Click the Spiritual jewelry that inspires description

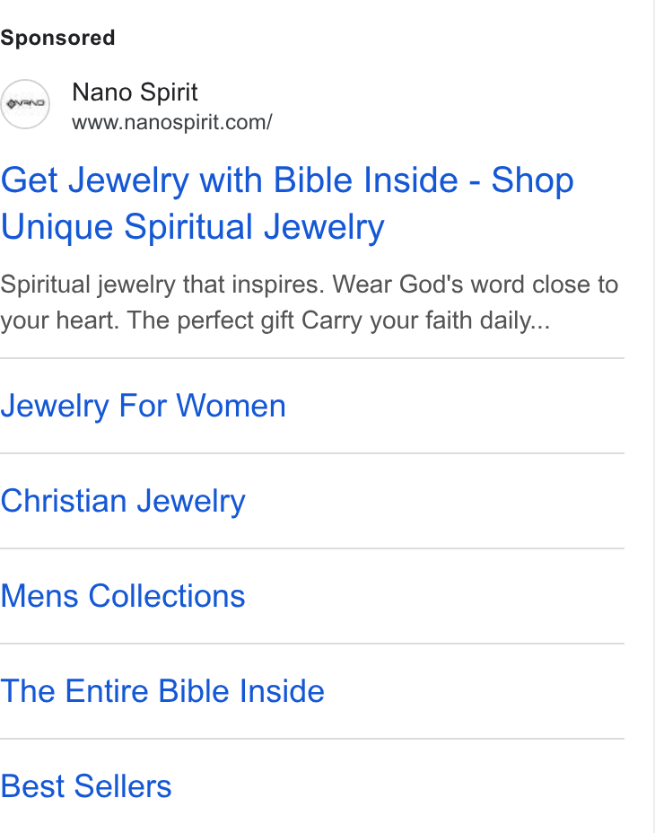(162, 285)
